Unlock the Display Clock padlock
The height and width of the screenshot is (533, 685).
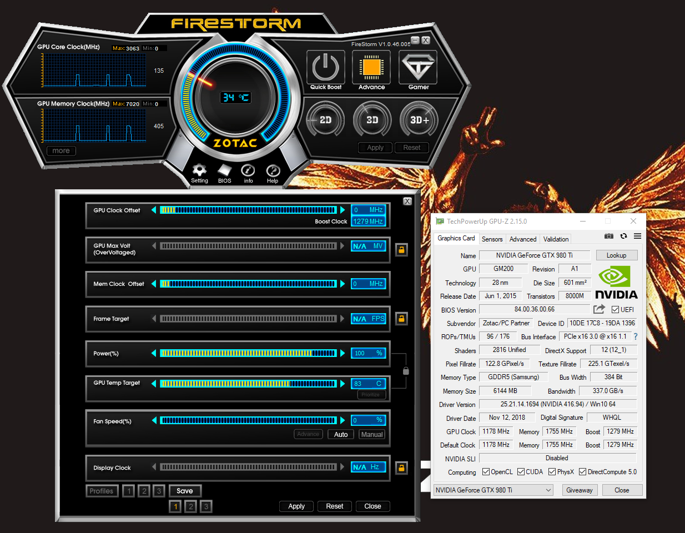(x=401, y=468)
